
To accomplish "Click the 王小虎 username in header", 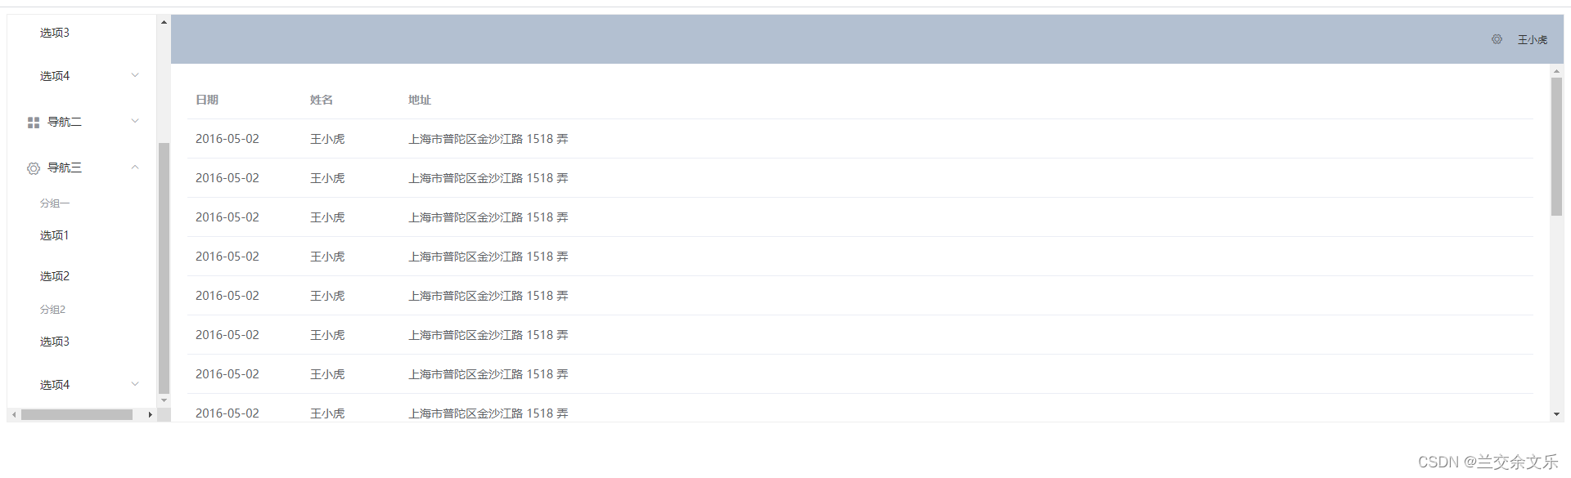I will point(1533,39).
